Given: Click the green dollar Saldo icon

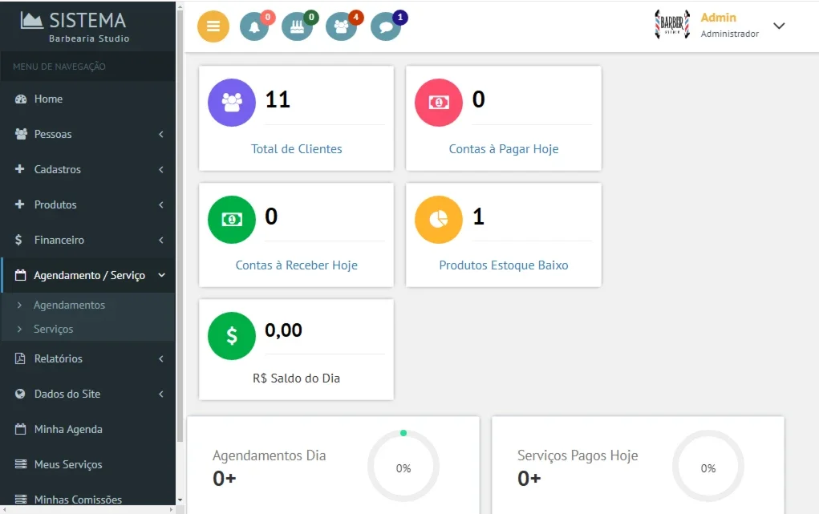Looking at the screenshot, I should (x=232, y=336).
